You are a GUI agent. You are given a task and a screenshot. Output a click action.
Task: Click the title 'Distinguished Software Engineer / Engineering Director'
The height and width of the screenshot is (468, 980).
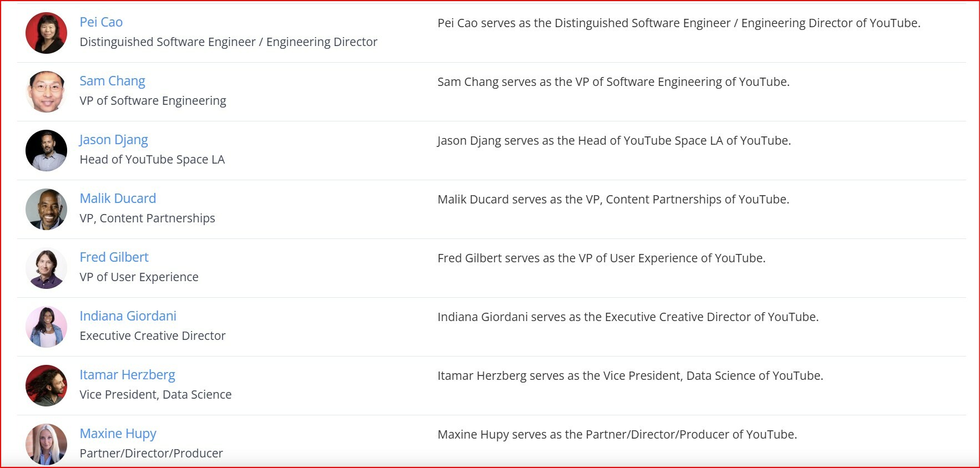click(x=229, y=42)
